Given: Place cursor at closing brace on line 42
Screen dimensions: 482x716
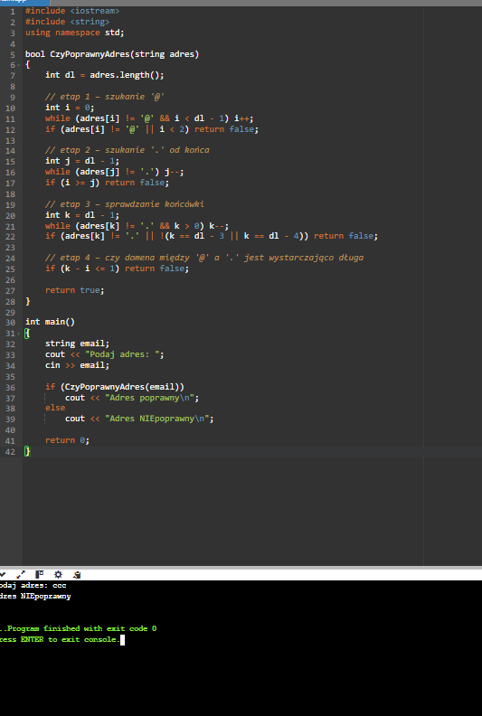Looking at the screenshot, I should point(27,452).
